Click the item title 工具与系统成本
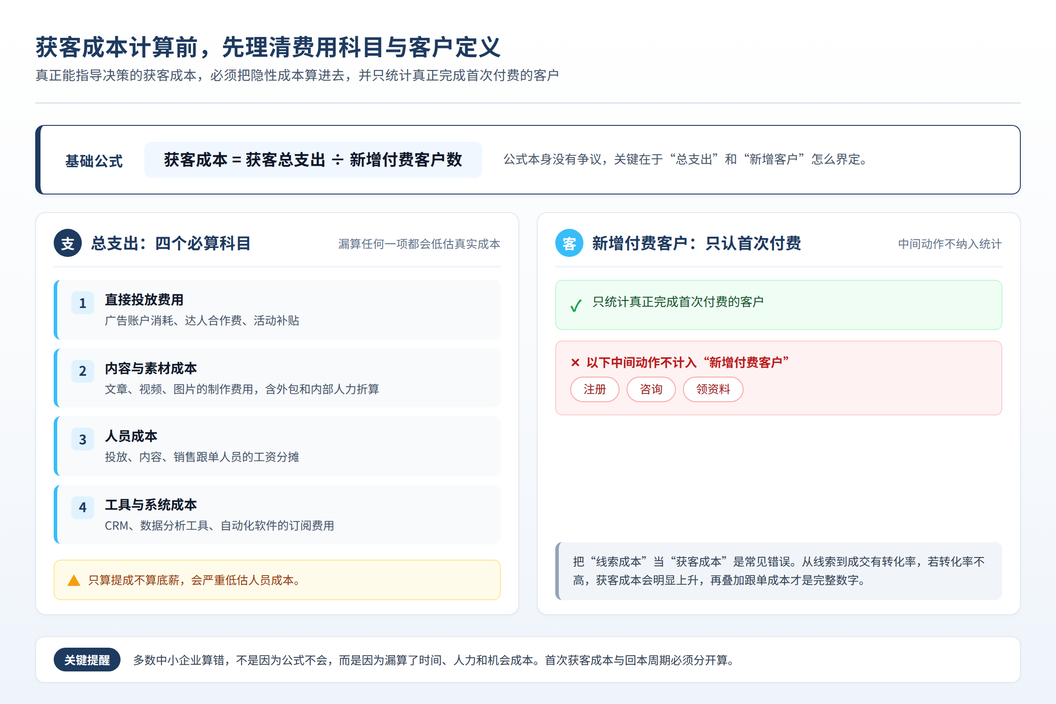1056x704 pixels. (151, 505)
